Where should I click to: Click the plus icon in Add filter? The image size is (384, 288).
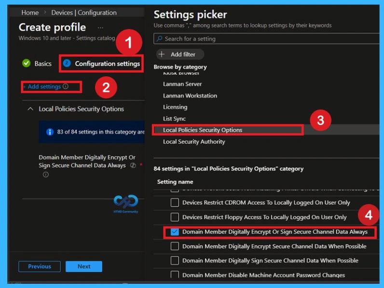162,54
